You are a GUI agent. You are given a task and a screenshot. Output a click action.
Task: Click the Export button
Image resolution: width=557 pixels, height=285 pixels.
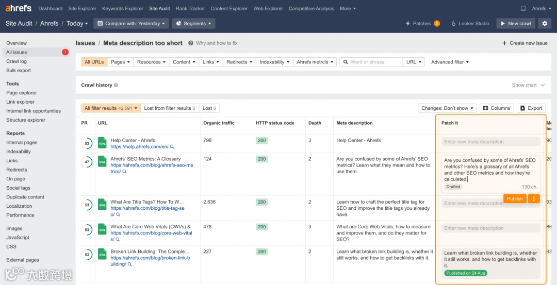[531, 108]
